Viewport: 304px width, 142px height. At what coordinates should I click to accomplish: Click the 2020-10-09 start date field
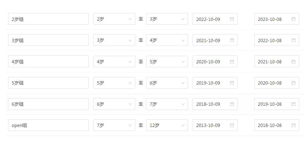tap(215, 62)
